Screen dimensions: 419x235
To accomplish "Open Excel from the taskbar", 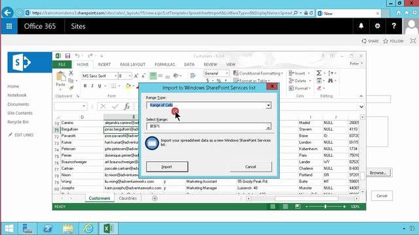I will (108, 228).
